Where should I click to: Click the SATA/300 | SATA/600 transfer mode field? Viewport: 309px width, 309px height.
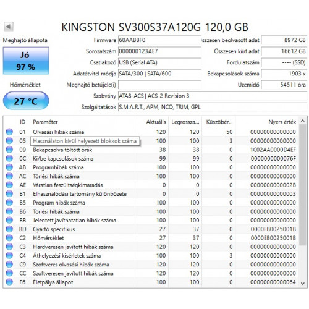pos(159,74)
